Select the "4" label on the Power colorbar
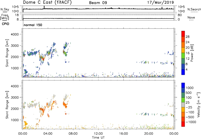 tap(187, 69)
